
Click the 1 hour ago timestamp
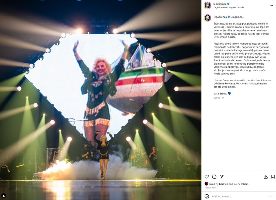click(x=210, y=188)
